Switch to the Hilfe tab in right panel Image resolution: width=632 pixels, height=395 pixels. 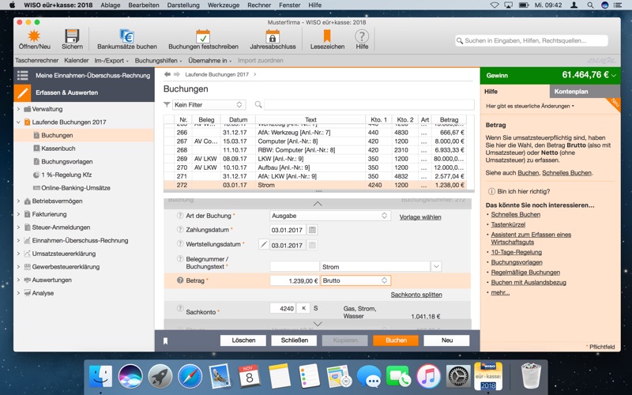click(x=515, y=92)
